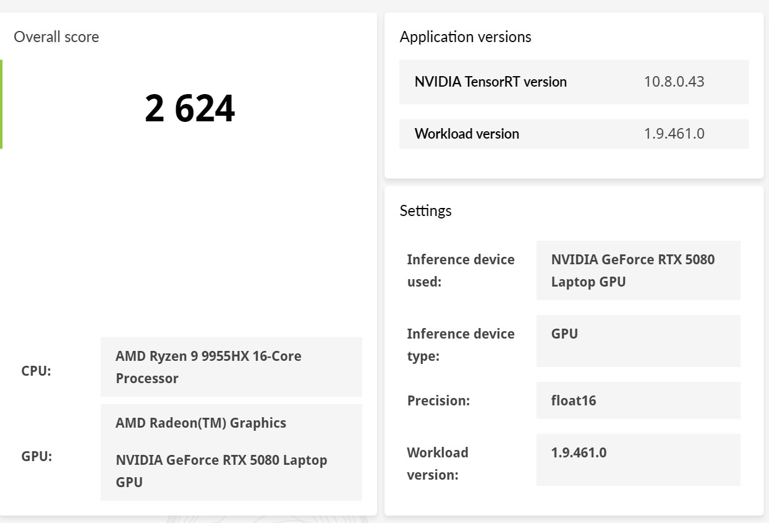Screen dimensions: 769x523
Task: Select the NVIDIA TensorRT version label
Action: pos(490,82)
